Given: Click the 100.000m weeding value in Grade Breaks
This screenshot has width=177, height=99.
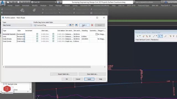Looking at the screenshot, I should [x=85, y=39].
